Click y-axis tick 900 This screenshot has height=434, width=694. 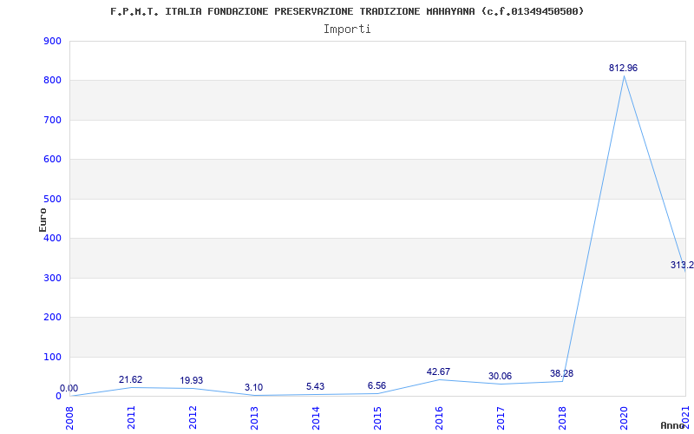tap(52, 41)
